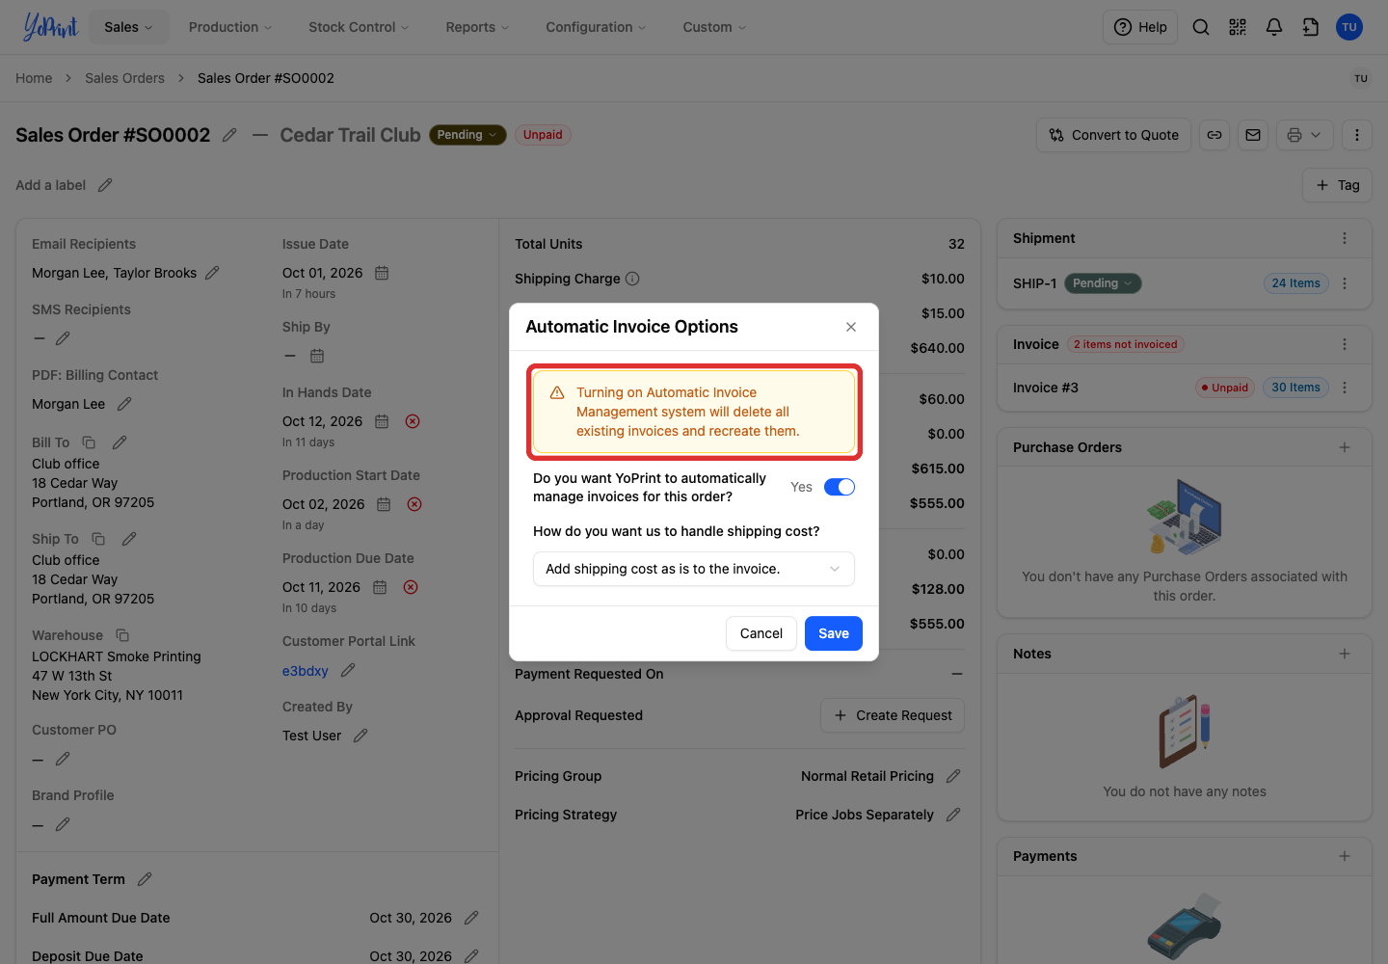Screen dimensions: 1388x964
Task: Close the Automatic Invoice Options dialog
Action: pos(851,327)
